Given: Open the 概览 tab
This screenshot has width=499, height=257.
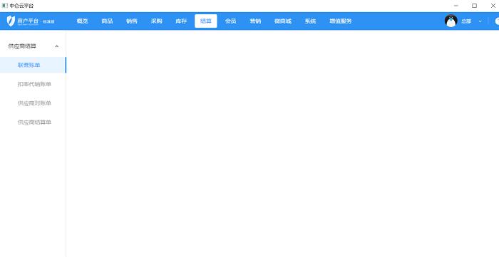Looking at the screenshot, I should 83,21.
